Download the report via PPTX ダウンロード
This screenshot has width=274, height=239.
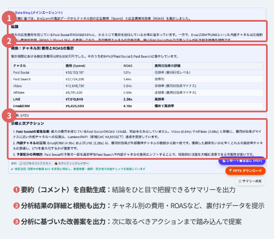point(245,171)
